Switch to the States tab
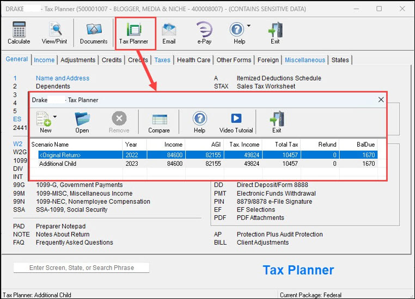The image size is (415, 299). [x=340, y=60]
